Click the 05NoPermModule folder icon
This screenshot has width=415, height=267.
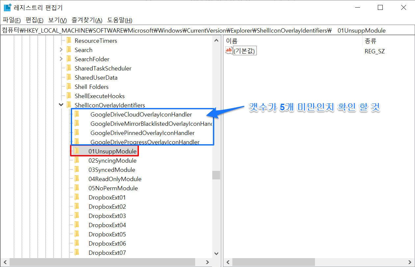pyautogui.click(x=77, y=188)
